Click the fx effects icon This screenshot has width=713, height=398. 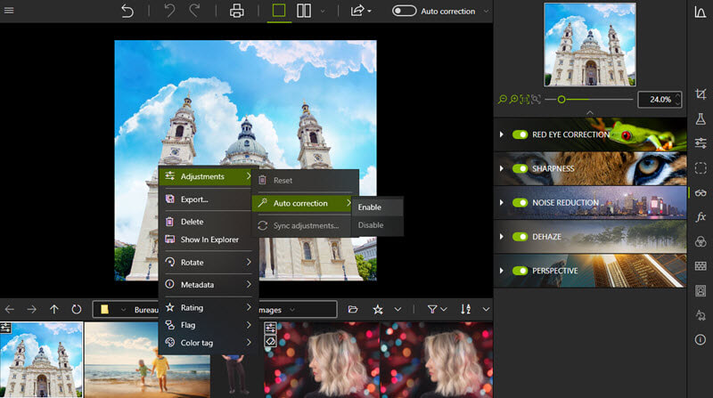point(701,216)
